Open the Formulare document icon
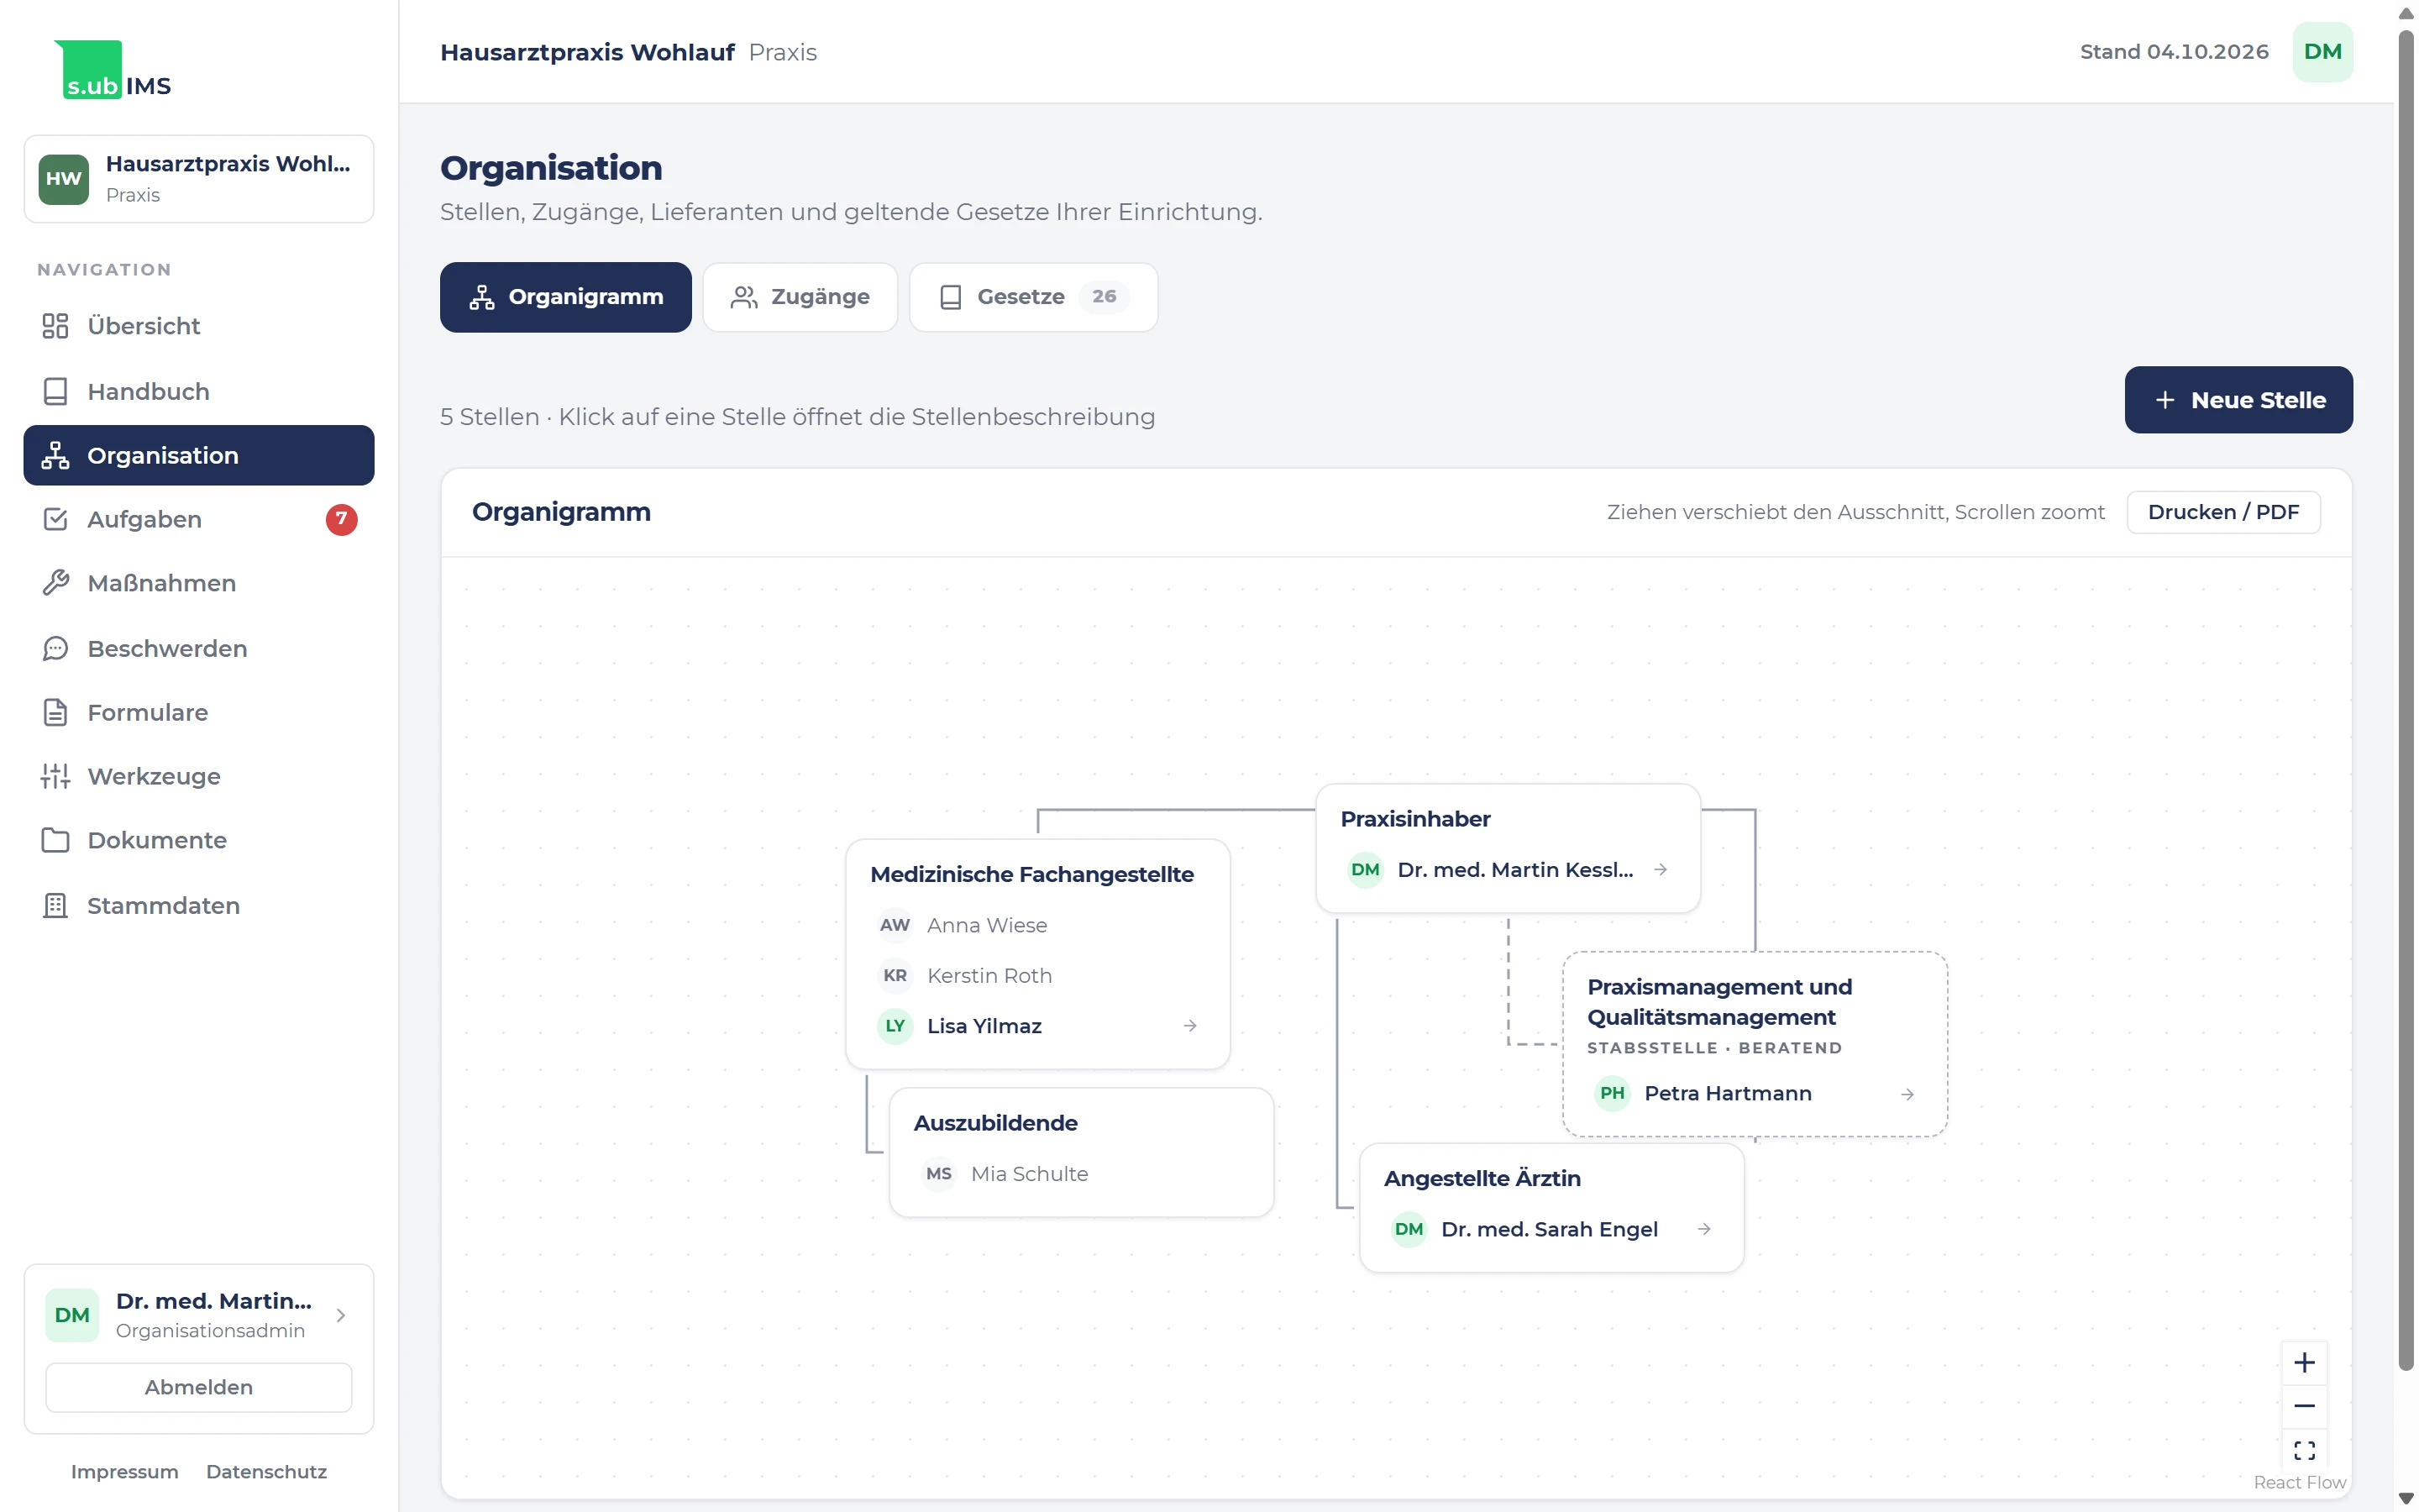2419x1512 pixels. point(55,712)
